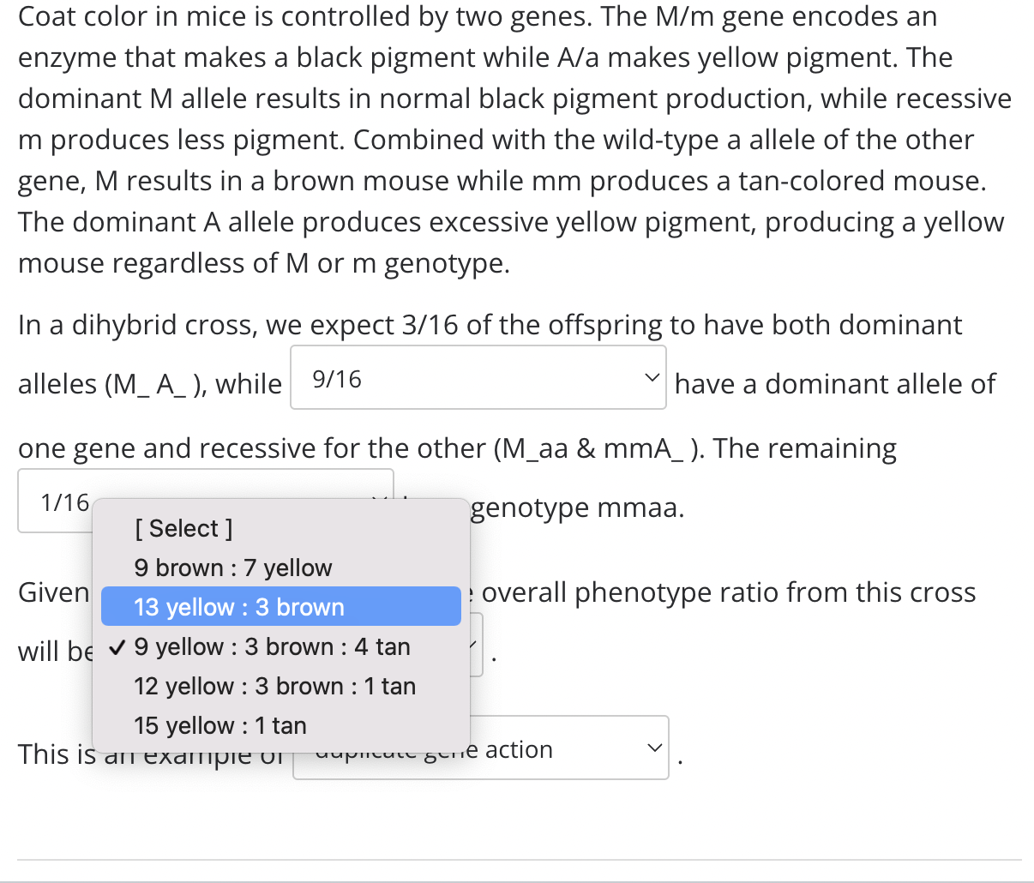The image size is (1034, 883).
Task: Click the [ Select ] placeholder entry
Action: click(183, 527)
